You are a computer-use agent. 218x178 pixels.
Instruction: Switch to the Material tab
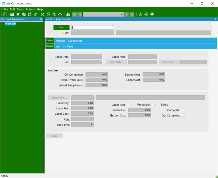tap(60, 41)
